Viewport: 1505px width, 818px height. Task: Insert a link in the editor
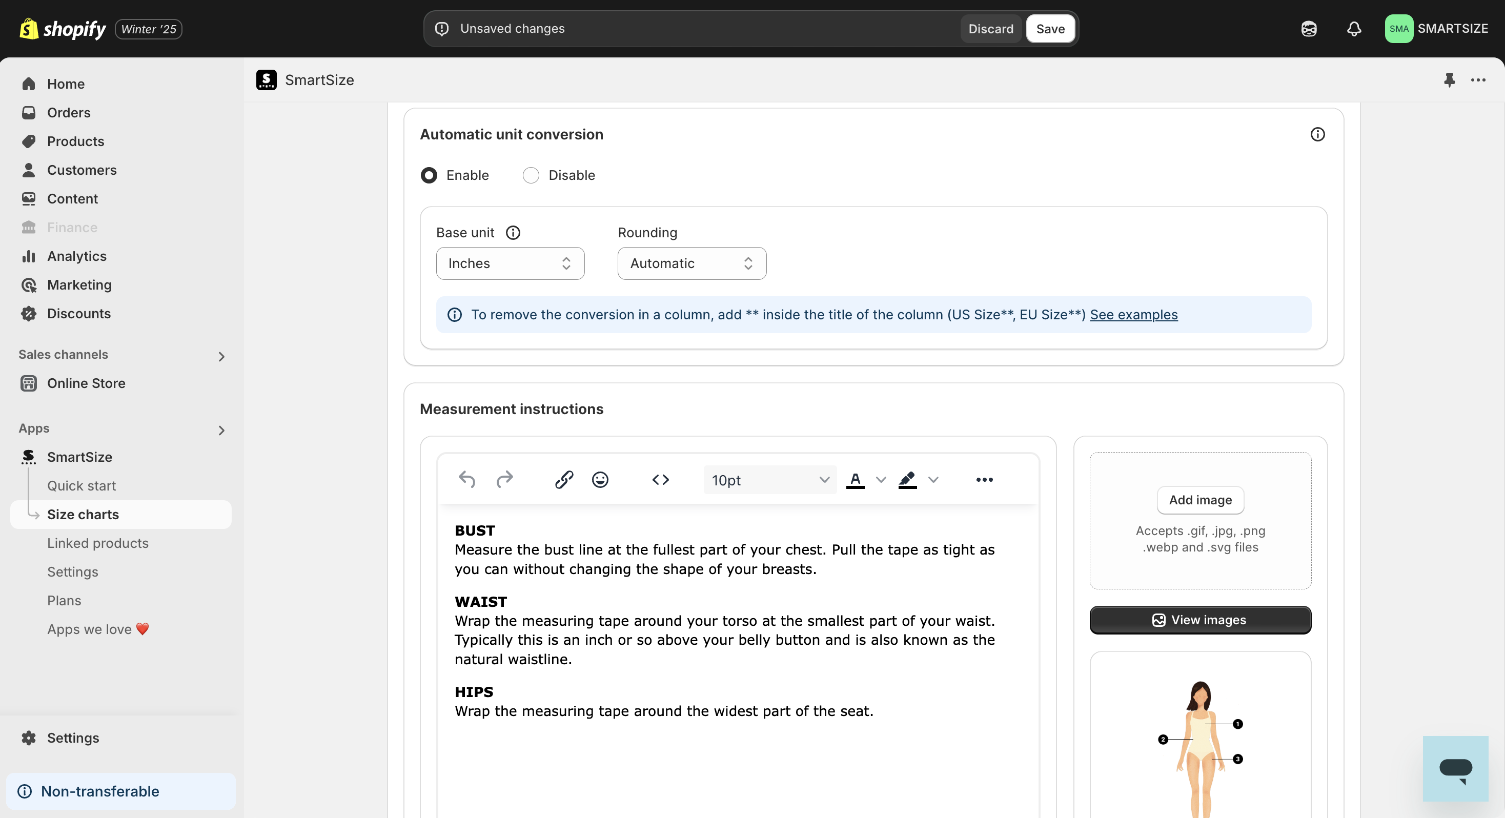[x=564, y=480]
